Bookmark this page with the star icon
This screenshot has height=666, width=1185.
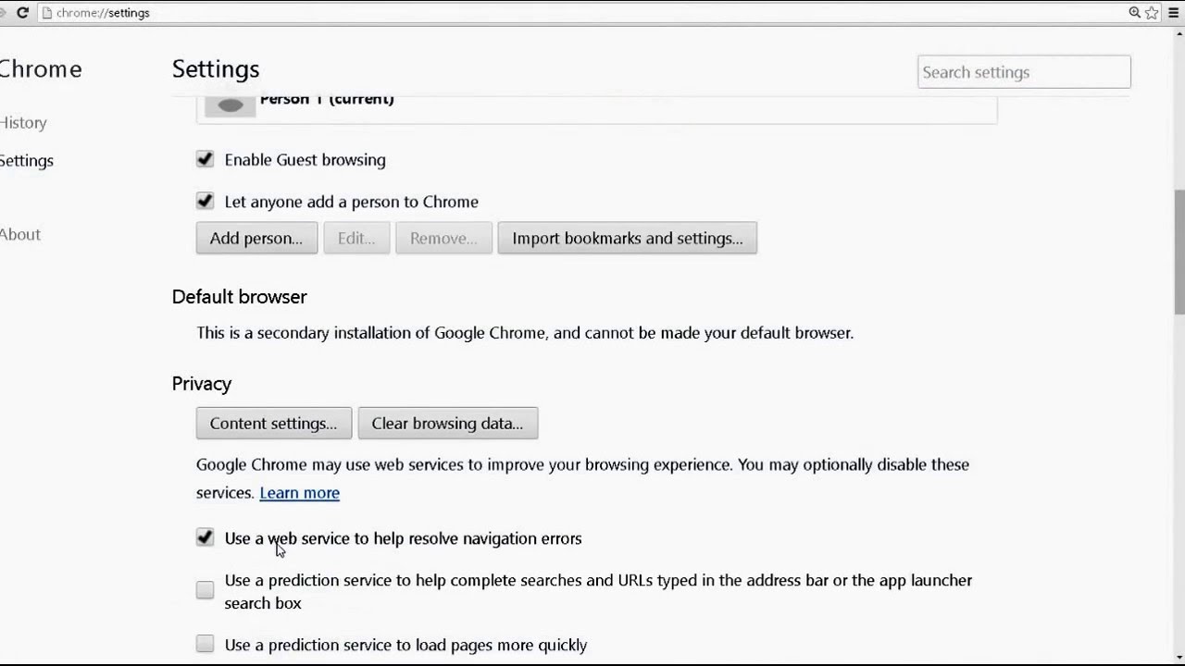coord(1152,13)
